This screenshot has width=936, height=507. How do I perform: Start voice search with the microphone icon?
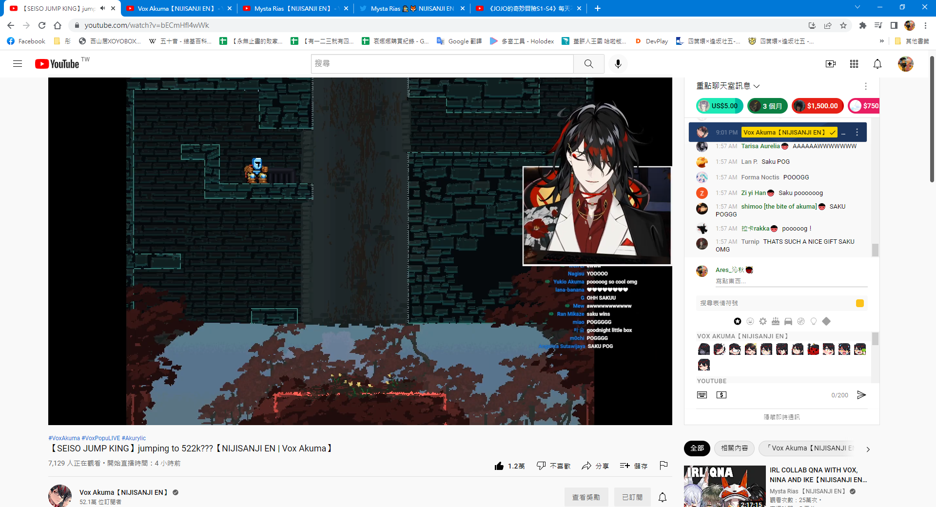[x=618, y=64]
